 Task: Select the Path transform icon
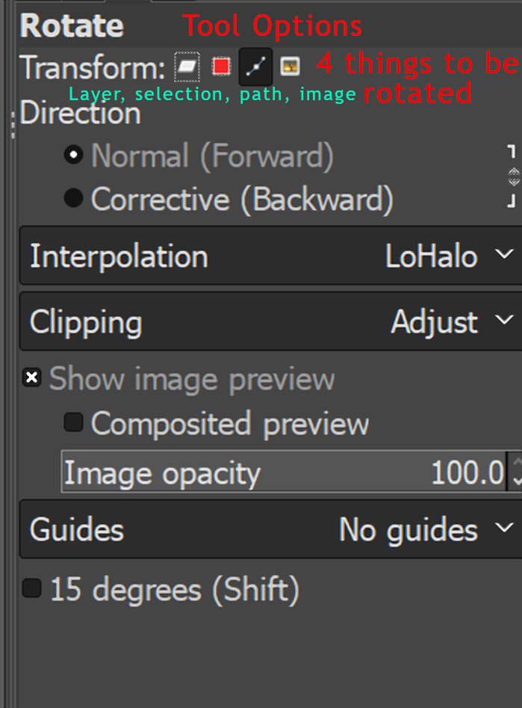pyautogui.click(x=255, y=67)
